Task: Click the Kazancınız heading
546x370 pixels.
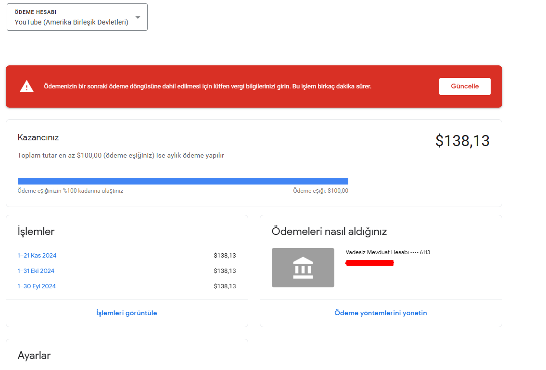Action: pyautogui.click(x=38, y=137)
